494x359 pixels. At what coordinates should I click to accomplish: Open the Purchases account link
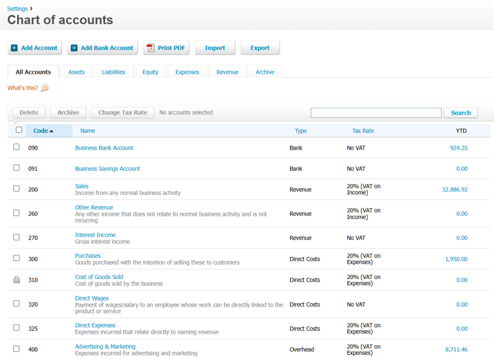pos(88,256)
